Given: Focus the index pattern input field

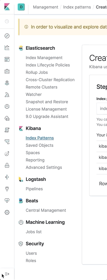Looking at the screenshot, I should (x=102, y=109).
